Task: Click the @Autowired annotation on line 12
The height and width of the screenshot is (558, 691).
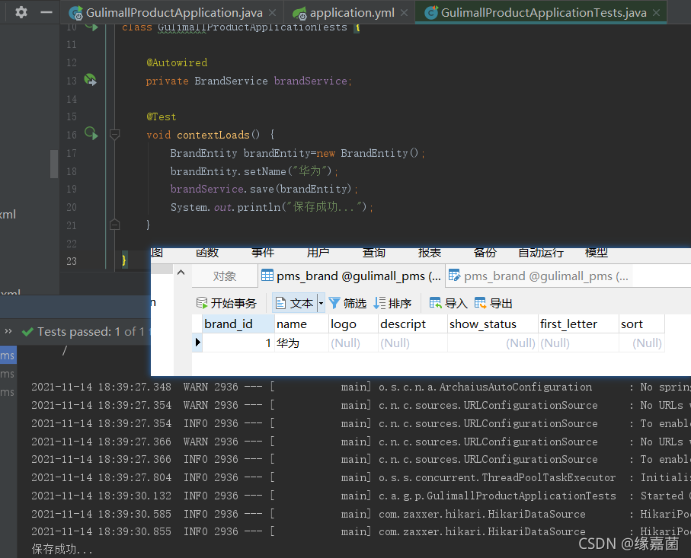Action: tap(177, 62)
